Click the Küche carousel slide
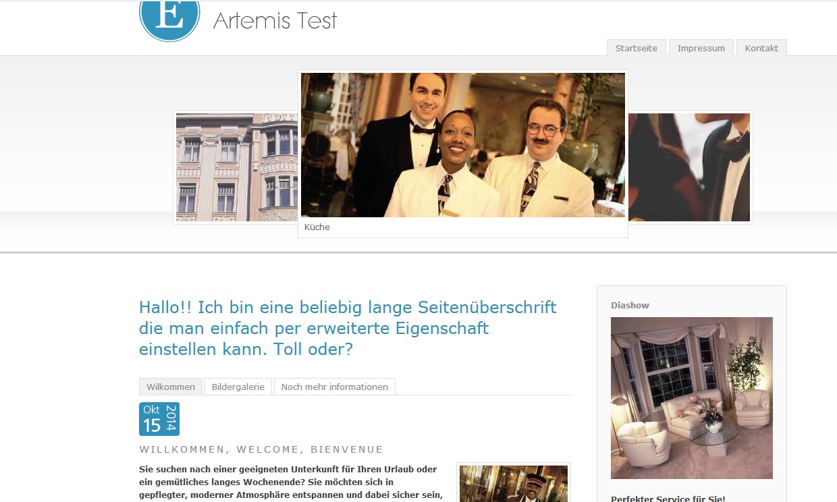The height and width of the screenshot is (502, 837). click(462, 144)
